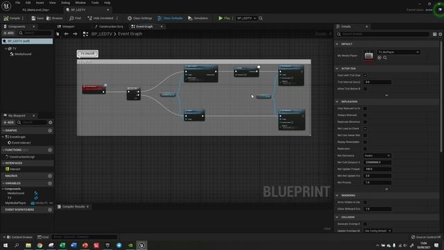Open Unreal Engine logo menu
The image size is (444, 250).
6,6
